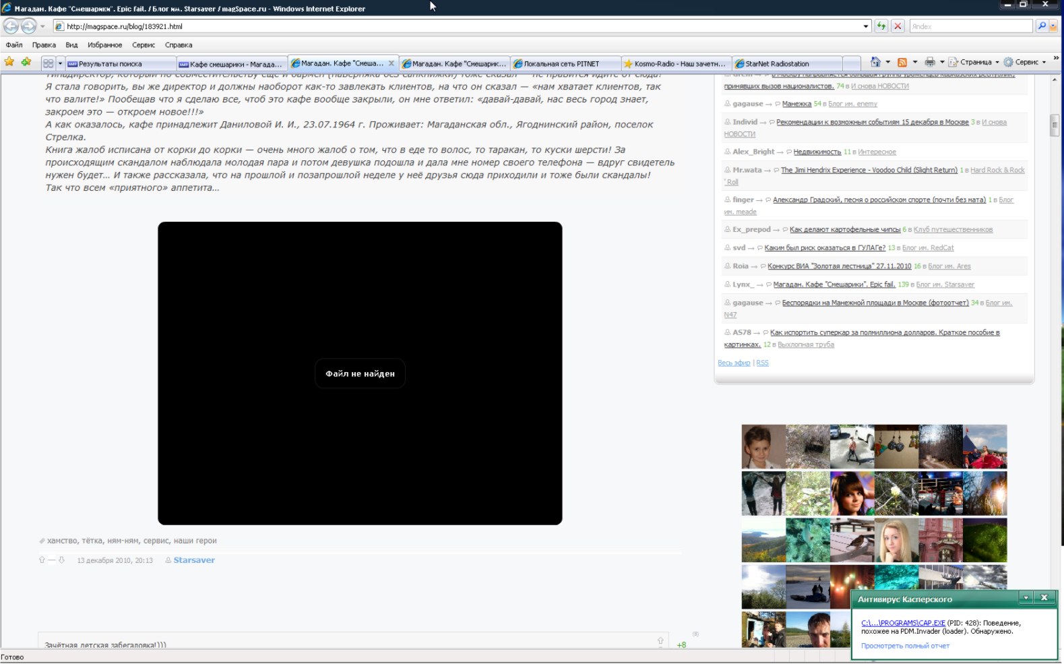Open the Favorites Center star icon

(x=9, y=63)
